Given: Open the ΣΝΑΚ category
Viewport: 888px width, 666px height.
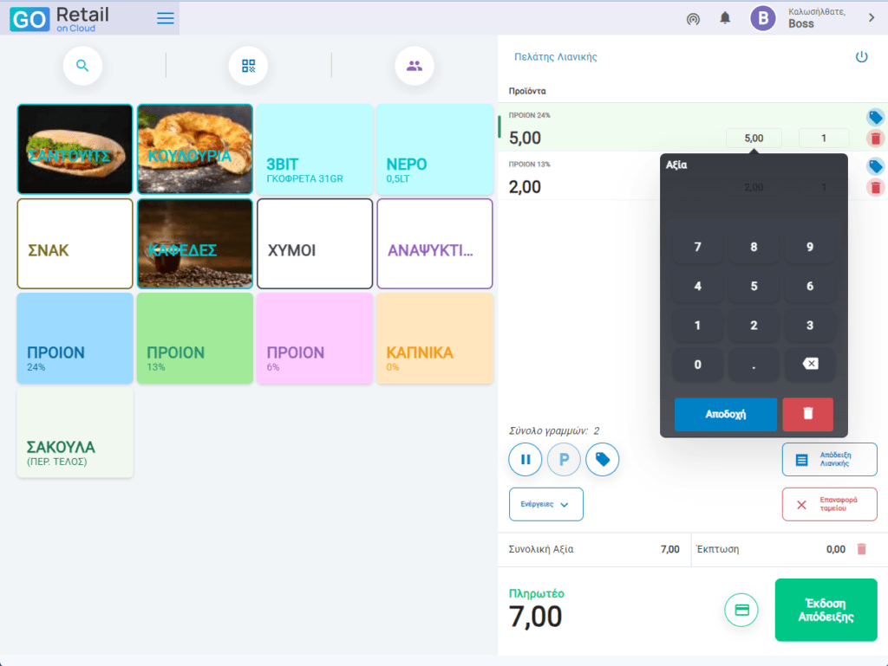Looking at the screenshot, I should (75, 243).
